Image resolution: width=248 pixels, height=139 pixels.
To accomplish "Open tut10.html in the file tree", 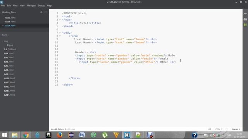I will 9,78.
